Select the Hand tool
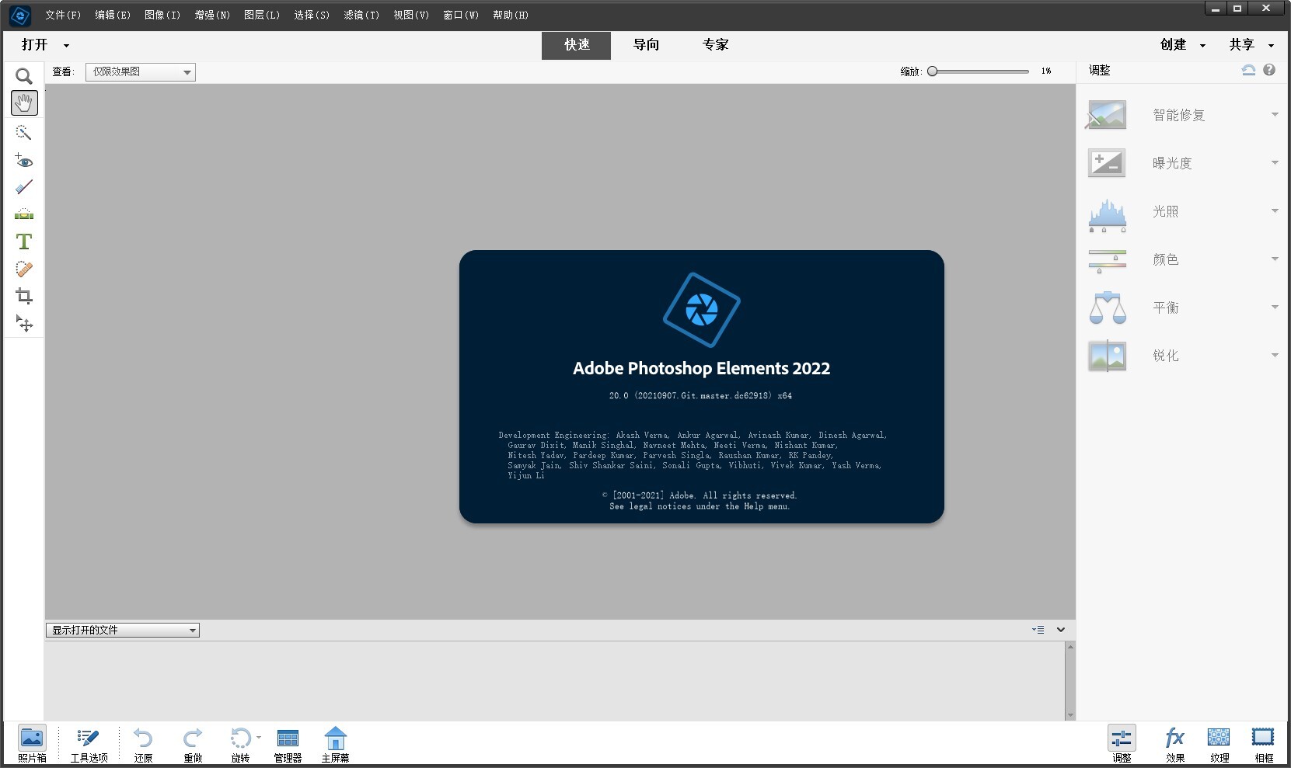The height and width of the screenshot is (768, 1291). click(24, 103)
